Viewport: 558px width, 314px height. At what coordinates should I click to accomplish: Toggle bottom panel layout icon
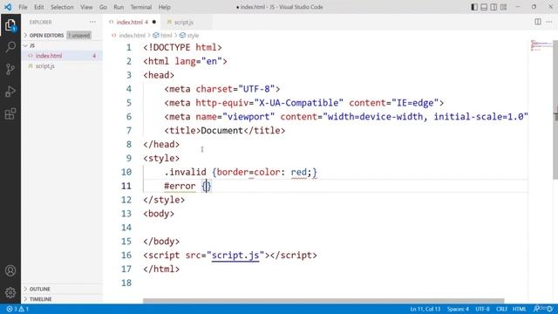484,7
